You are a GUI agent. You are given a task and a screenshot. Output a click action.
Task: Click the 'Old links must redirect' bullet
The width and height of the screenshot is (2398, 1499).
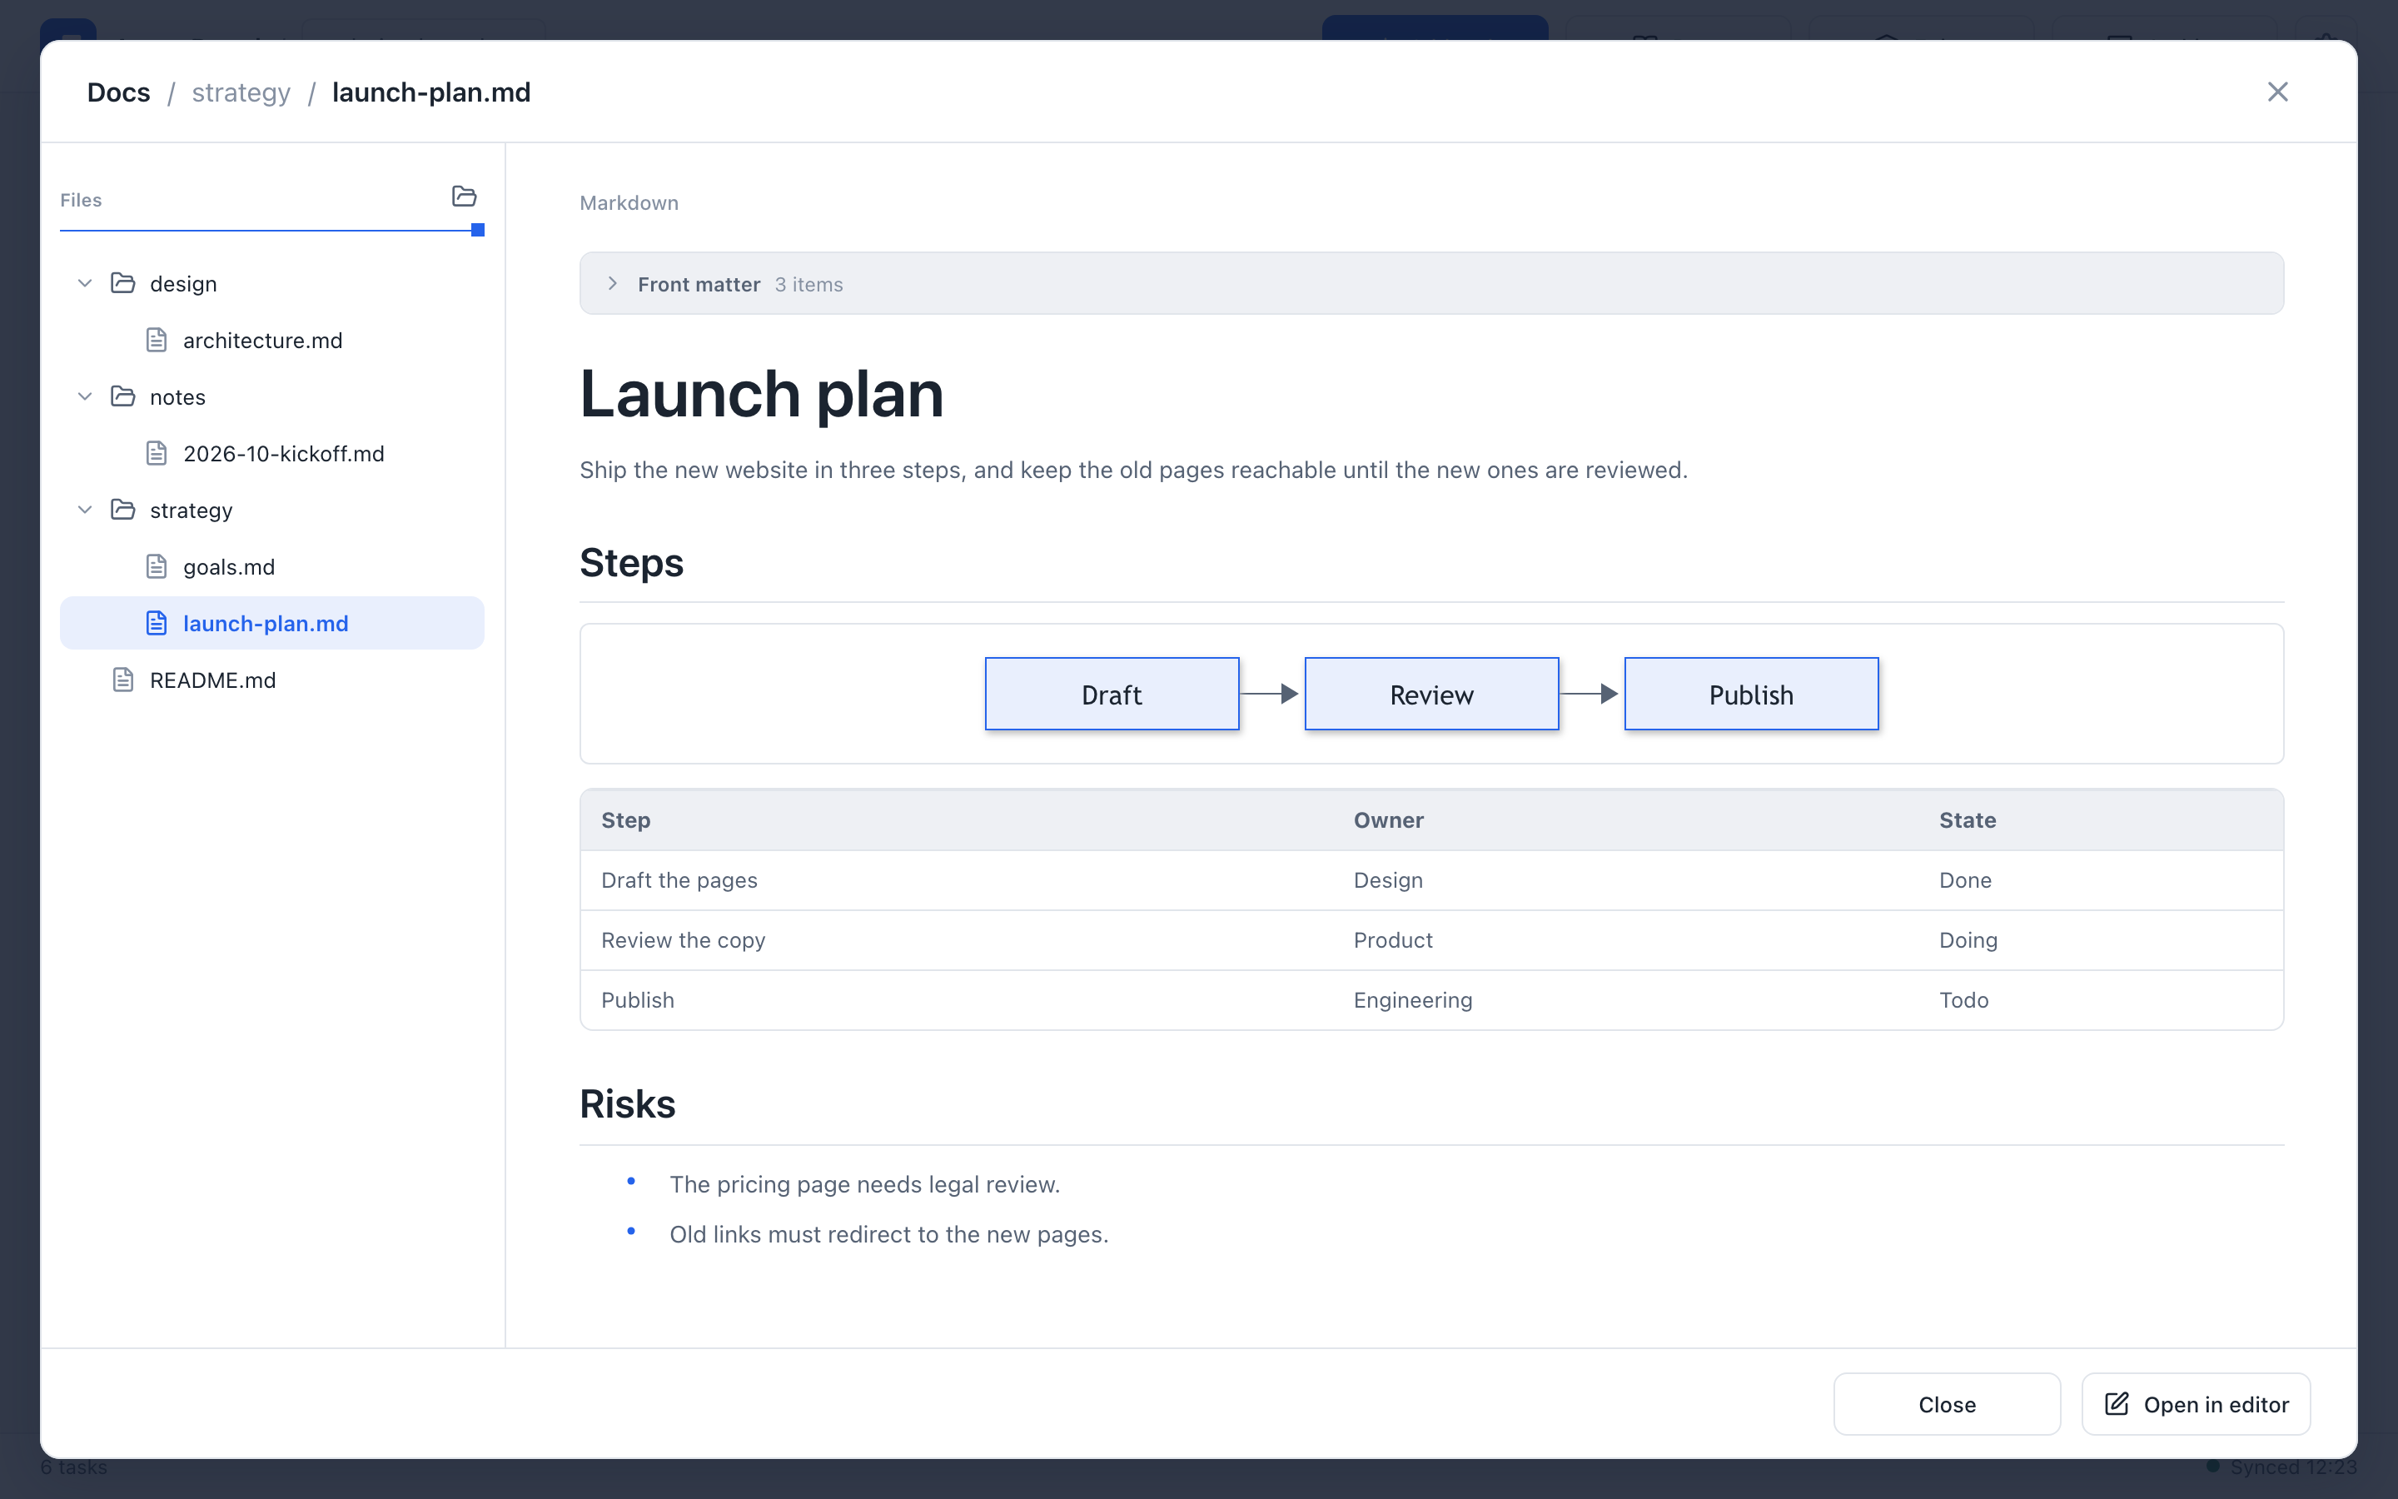[x=889, y=1234]
